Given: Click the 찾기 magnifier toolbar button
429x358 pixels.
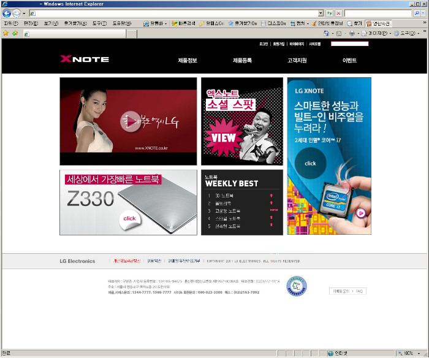Looking at the screenshot, I should point(355,23).
